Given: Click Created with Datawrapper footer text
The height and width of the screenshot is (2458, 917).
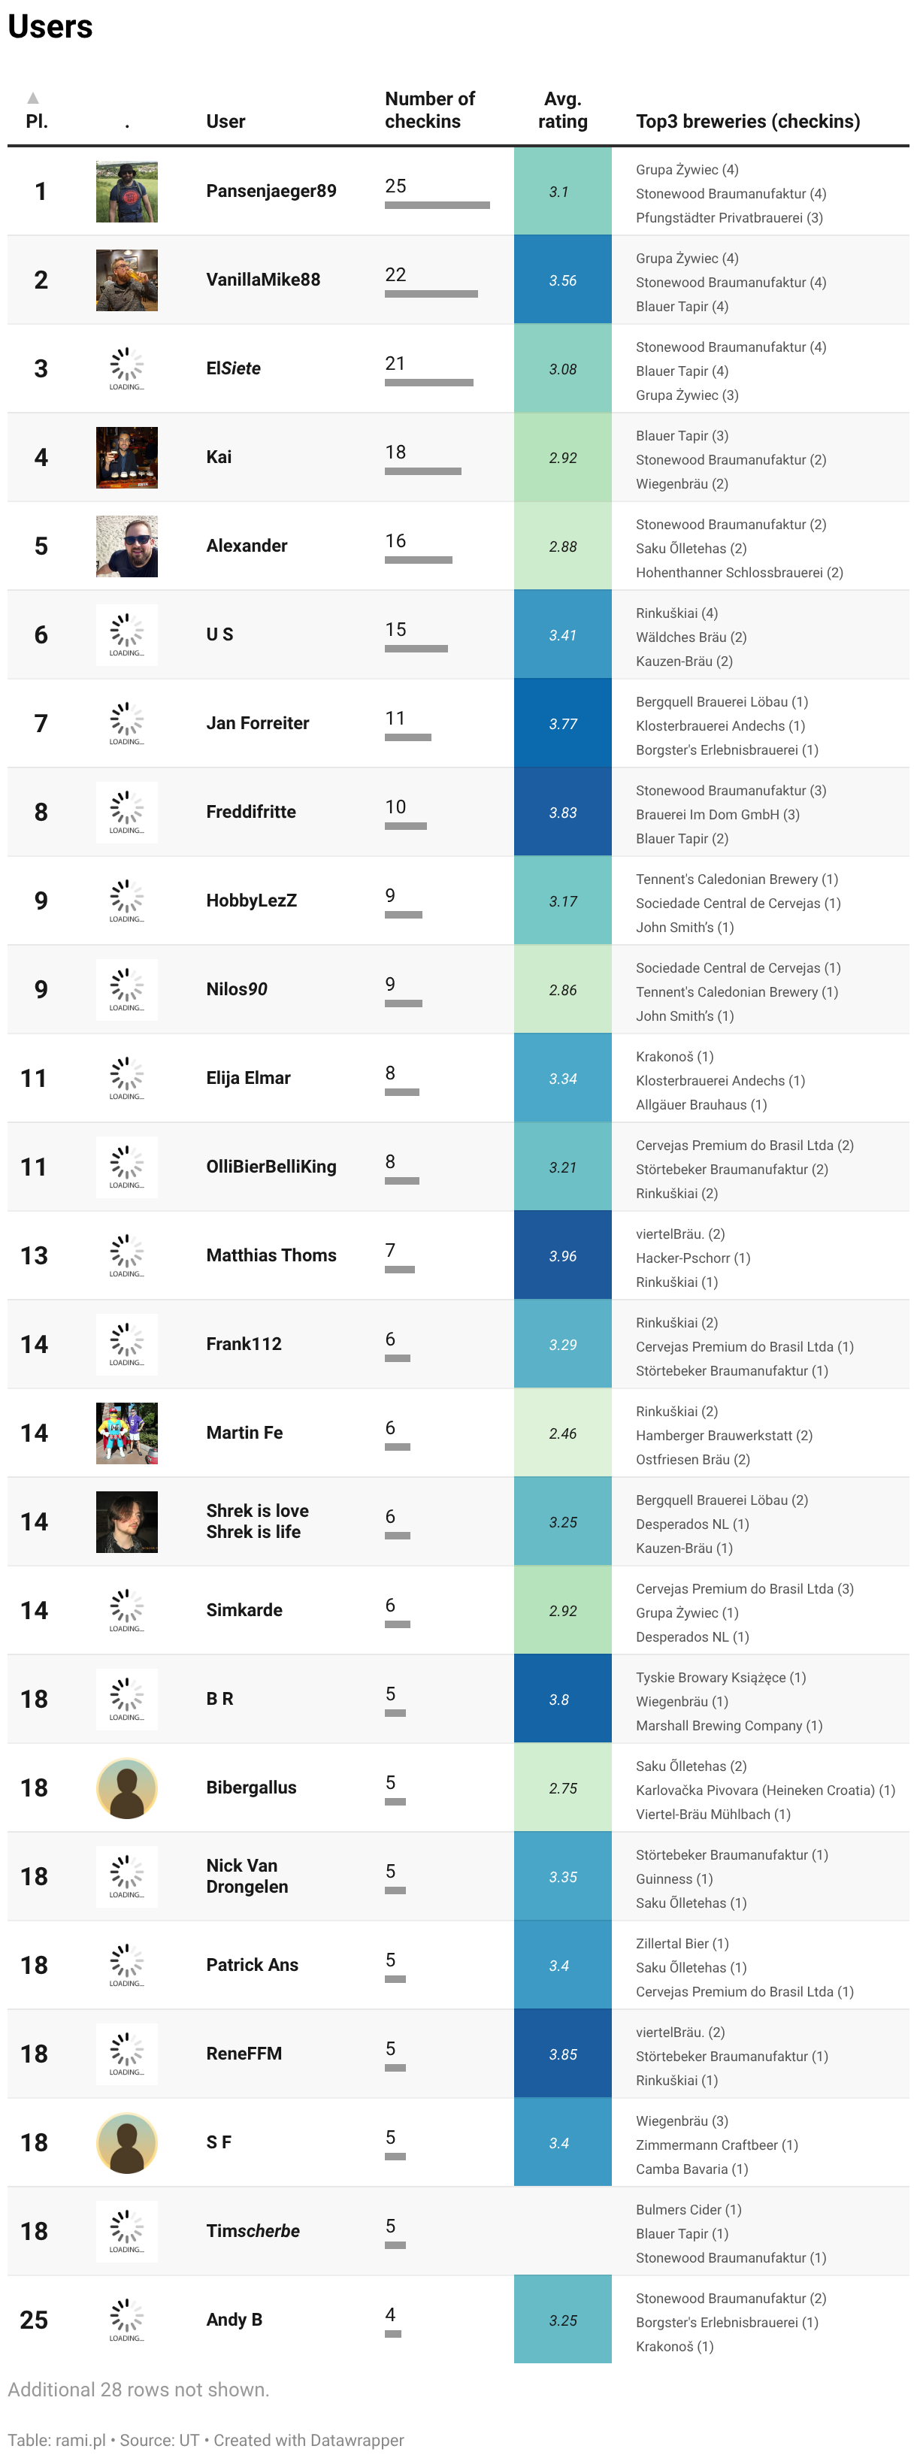Looking at the screenshot, I should pyautogui.click(x=308, y=2440).
